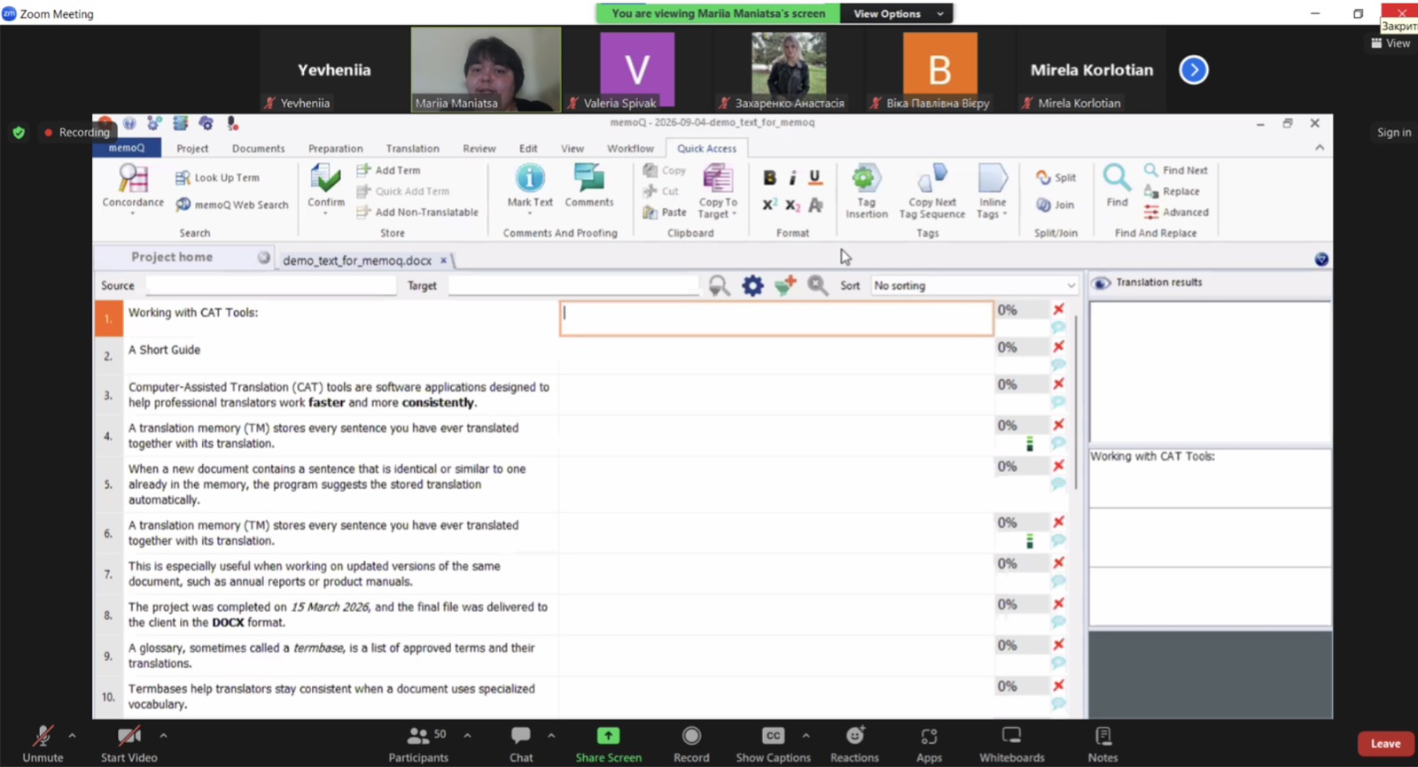Click Find Next in ribbon
The width and height of the screenshot is (1418, 767).
click(x=1176, y=170)
